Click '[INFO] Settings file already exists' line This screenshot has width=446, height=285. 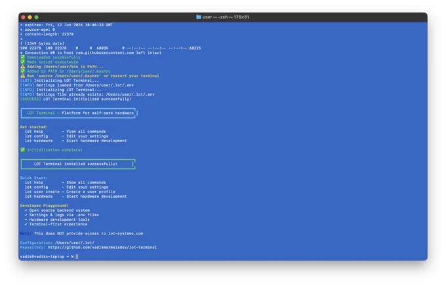point(87,94)
